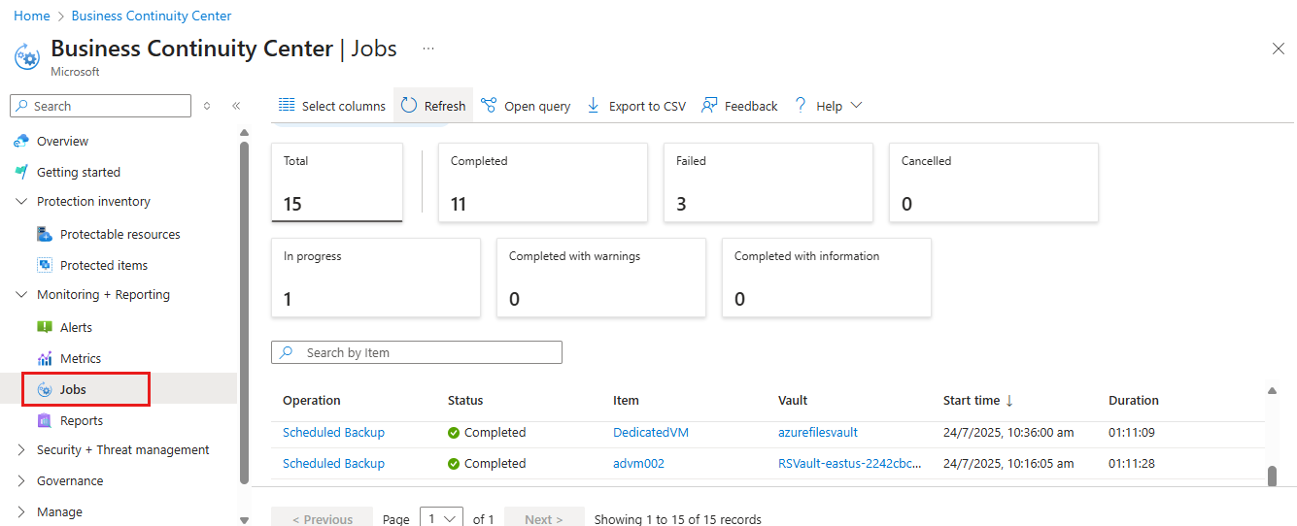This screenshot has height=526, width=1297.
Task: Open Scheduled Backup for advm002
Action: [x=333, y=464]
